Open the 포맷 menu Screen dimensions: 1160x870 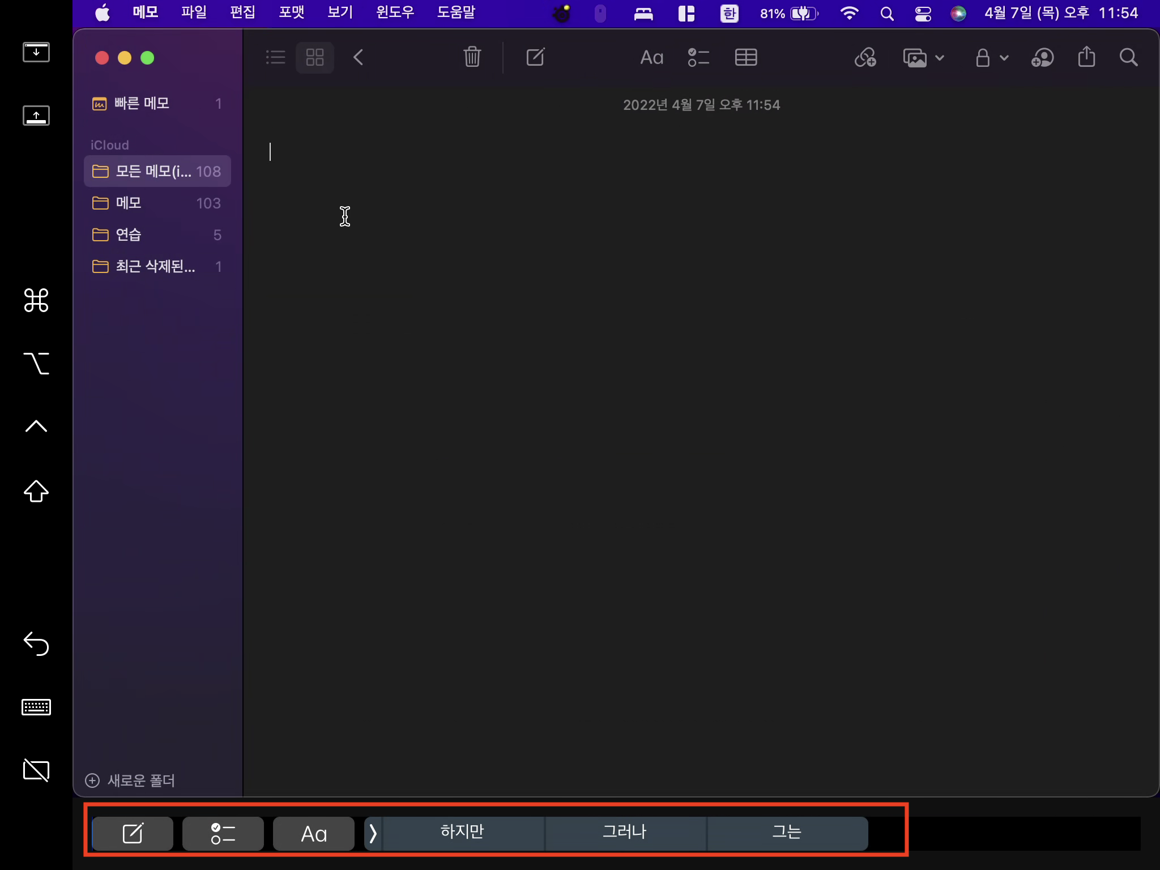click(291, 12)
